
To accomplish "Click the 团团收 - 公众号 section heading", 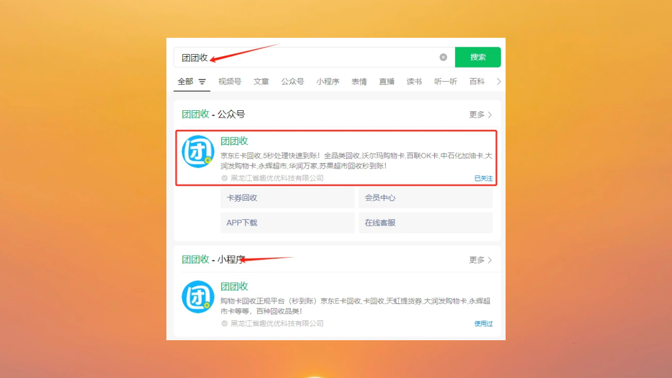I will [x=213, y=114].
